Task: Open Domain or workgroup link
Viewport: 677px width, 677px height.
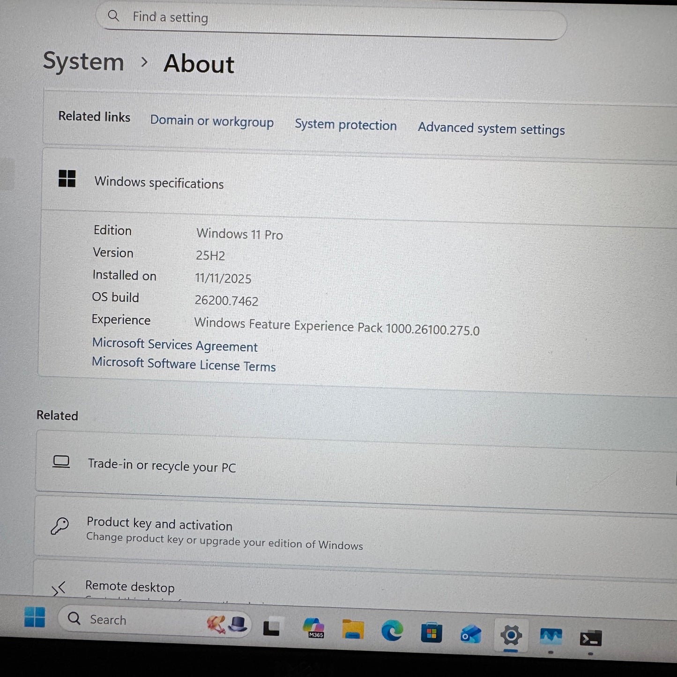Action: pyautogui.click(x=212, y=121)
